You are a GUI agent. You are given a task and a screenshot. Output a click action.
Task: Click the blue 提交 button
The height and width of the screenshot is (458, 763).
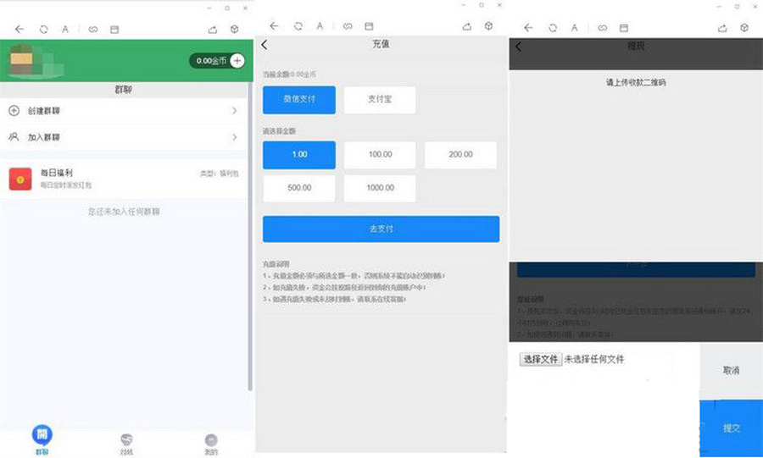(731, 428)
